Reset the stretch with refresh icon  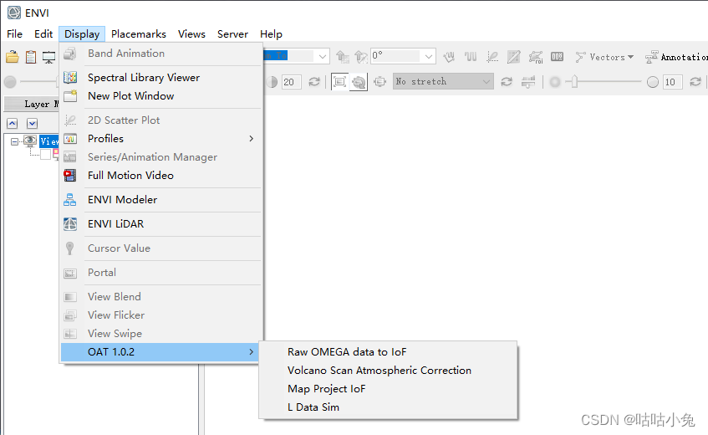(x=507, y=82)
